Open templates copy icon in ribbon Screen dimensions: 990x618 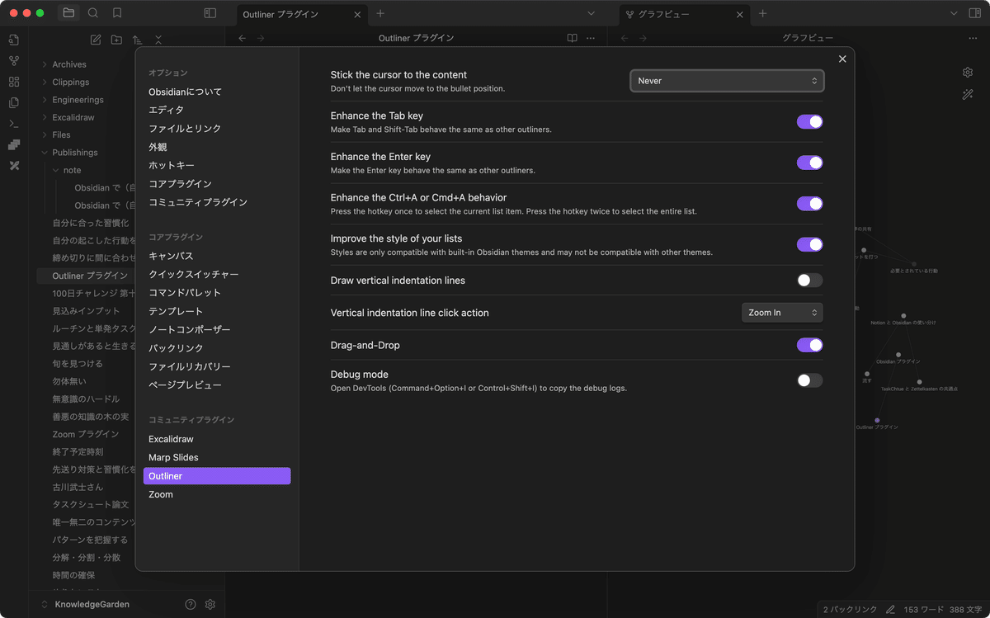point(14,102)
